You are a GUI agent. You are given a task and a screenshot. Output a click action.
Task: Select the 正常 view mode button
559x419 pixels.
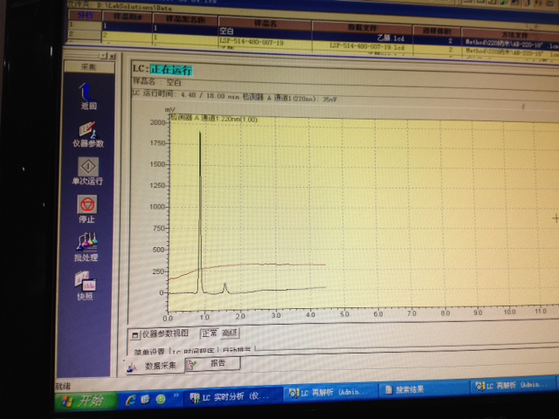(x=210, y=333)
